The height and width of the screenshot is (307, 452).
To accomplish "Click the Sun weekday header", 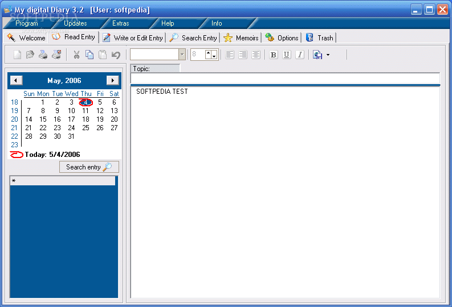I will (x=29, y=94).
